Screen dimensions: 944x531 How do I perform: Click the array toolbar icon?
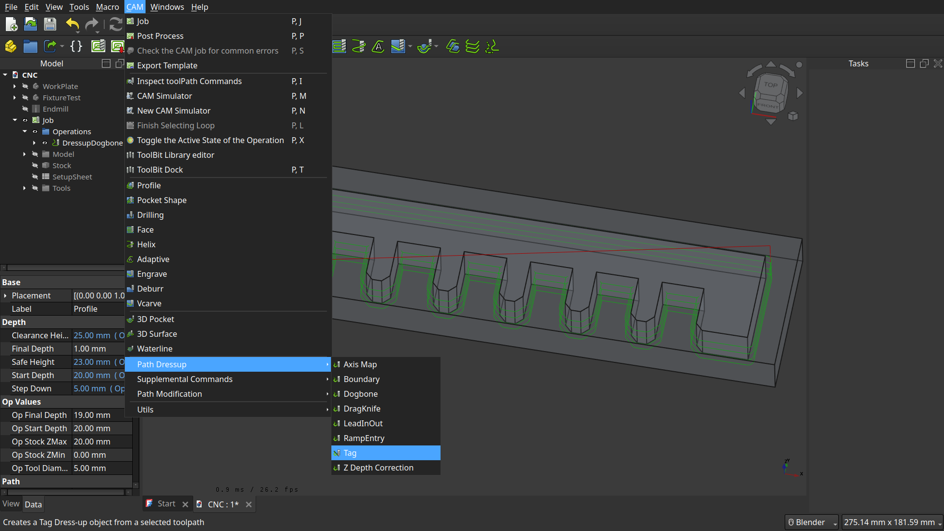coord(472,47)
